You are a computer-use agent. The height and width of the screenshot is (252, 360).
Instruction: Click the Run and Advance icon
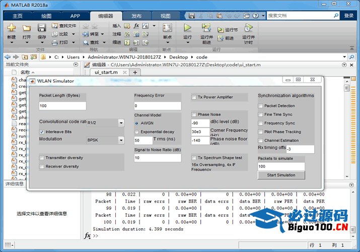pos(206,28)
